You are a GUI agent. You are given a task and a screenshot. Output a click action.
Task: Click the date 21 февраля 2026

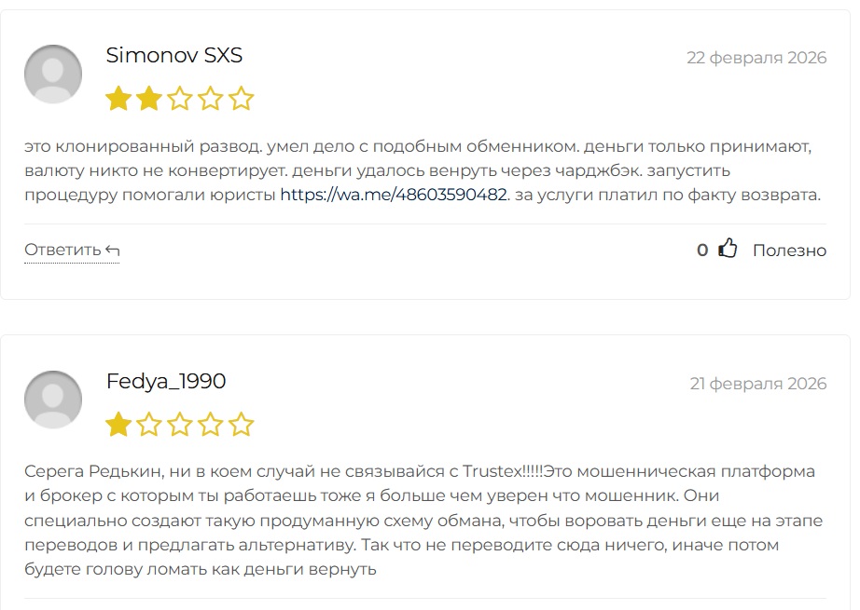pos(757,384)
